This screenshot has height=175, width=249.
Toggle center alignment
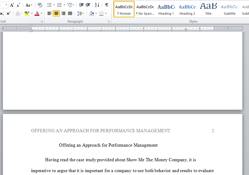click(56, 13)
